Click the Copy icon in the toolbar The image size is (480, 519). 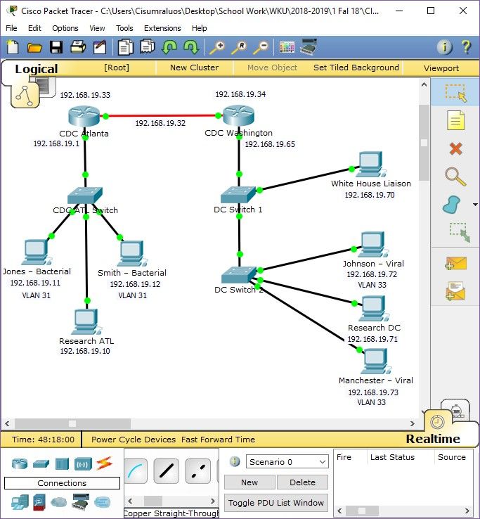click(125, 47)
